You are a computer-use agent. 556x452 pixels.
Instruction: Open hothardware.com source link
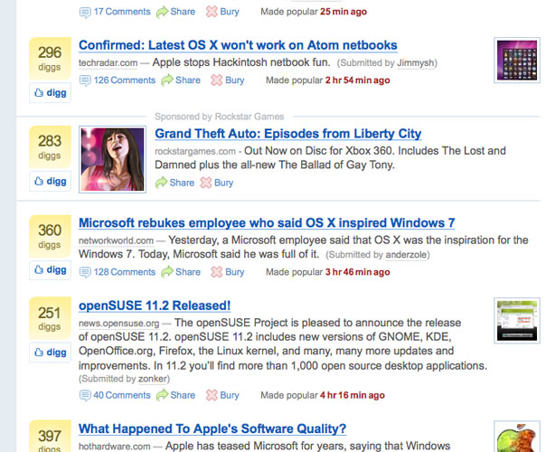[x=115, y=447]
